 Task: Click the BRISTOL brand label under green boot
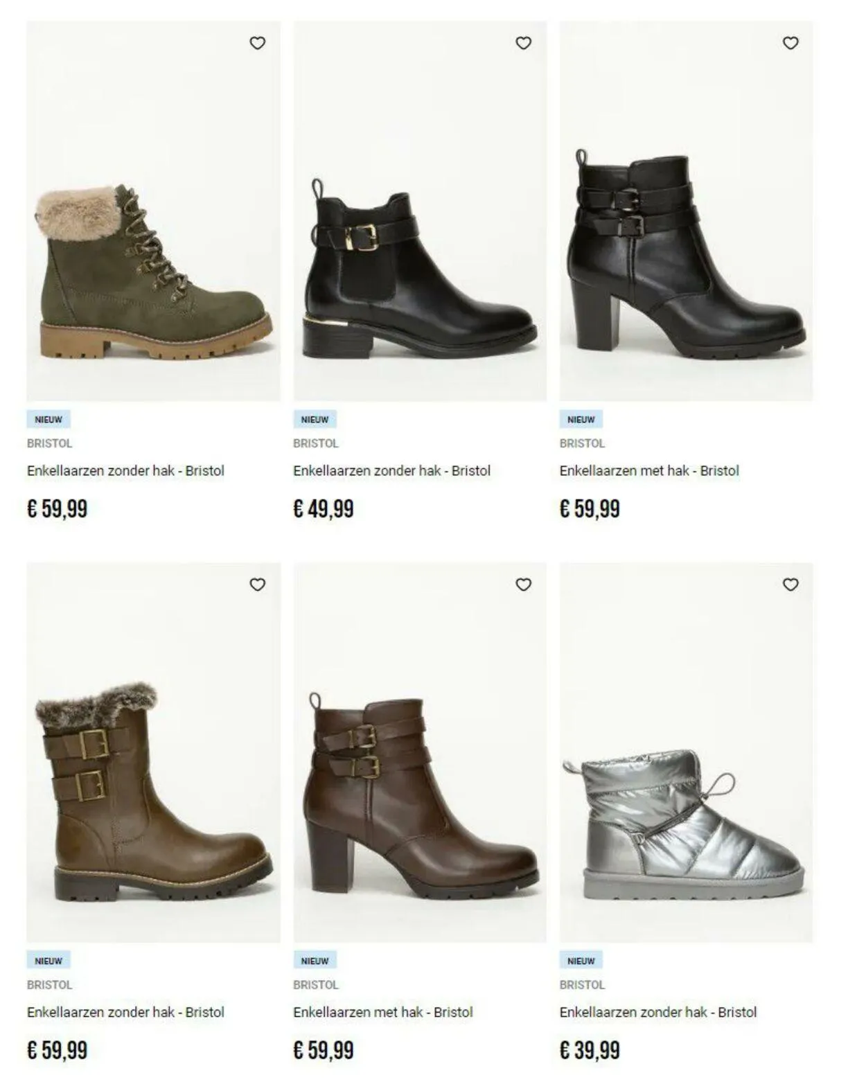49,443
